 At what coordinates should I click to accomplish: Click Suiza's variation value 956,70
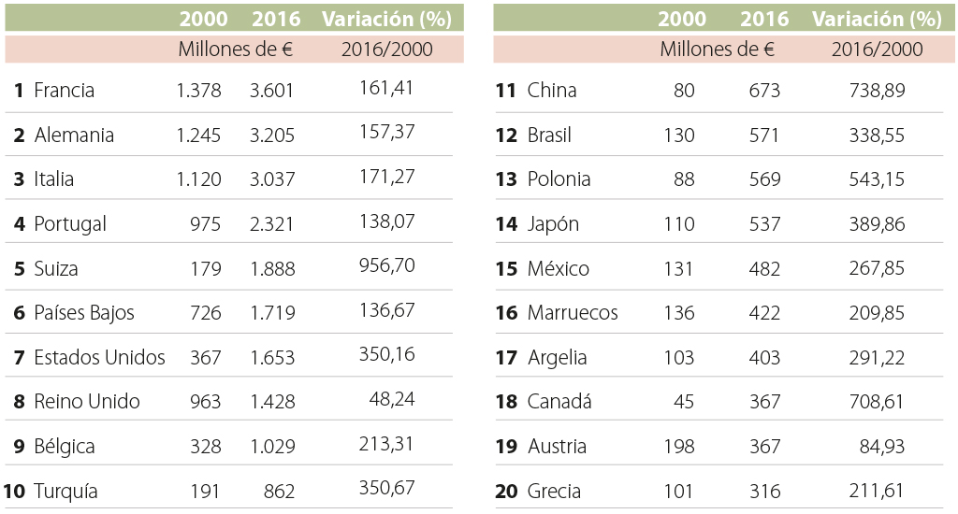pos(386,266)
